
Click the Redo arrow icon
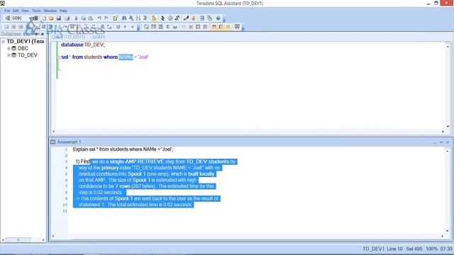point(106,18)
